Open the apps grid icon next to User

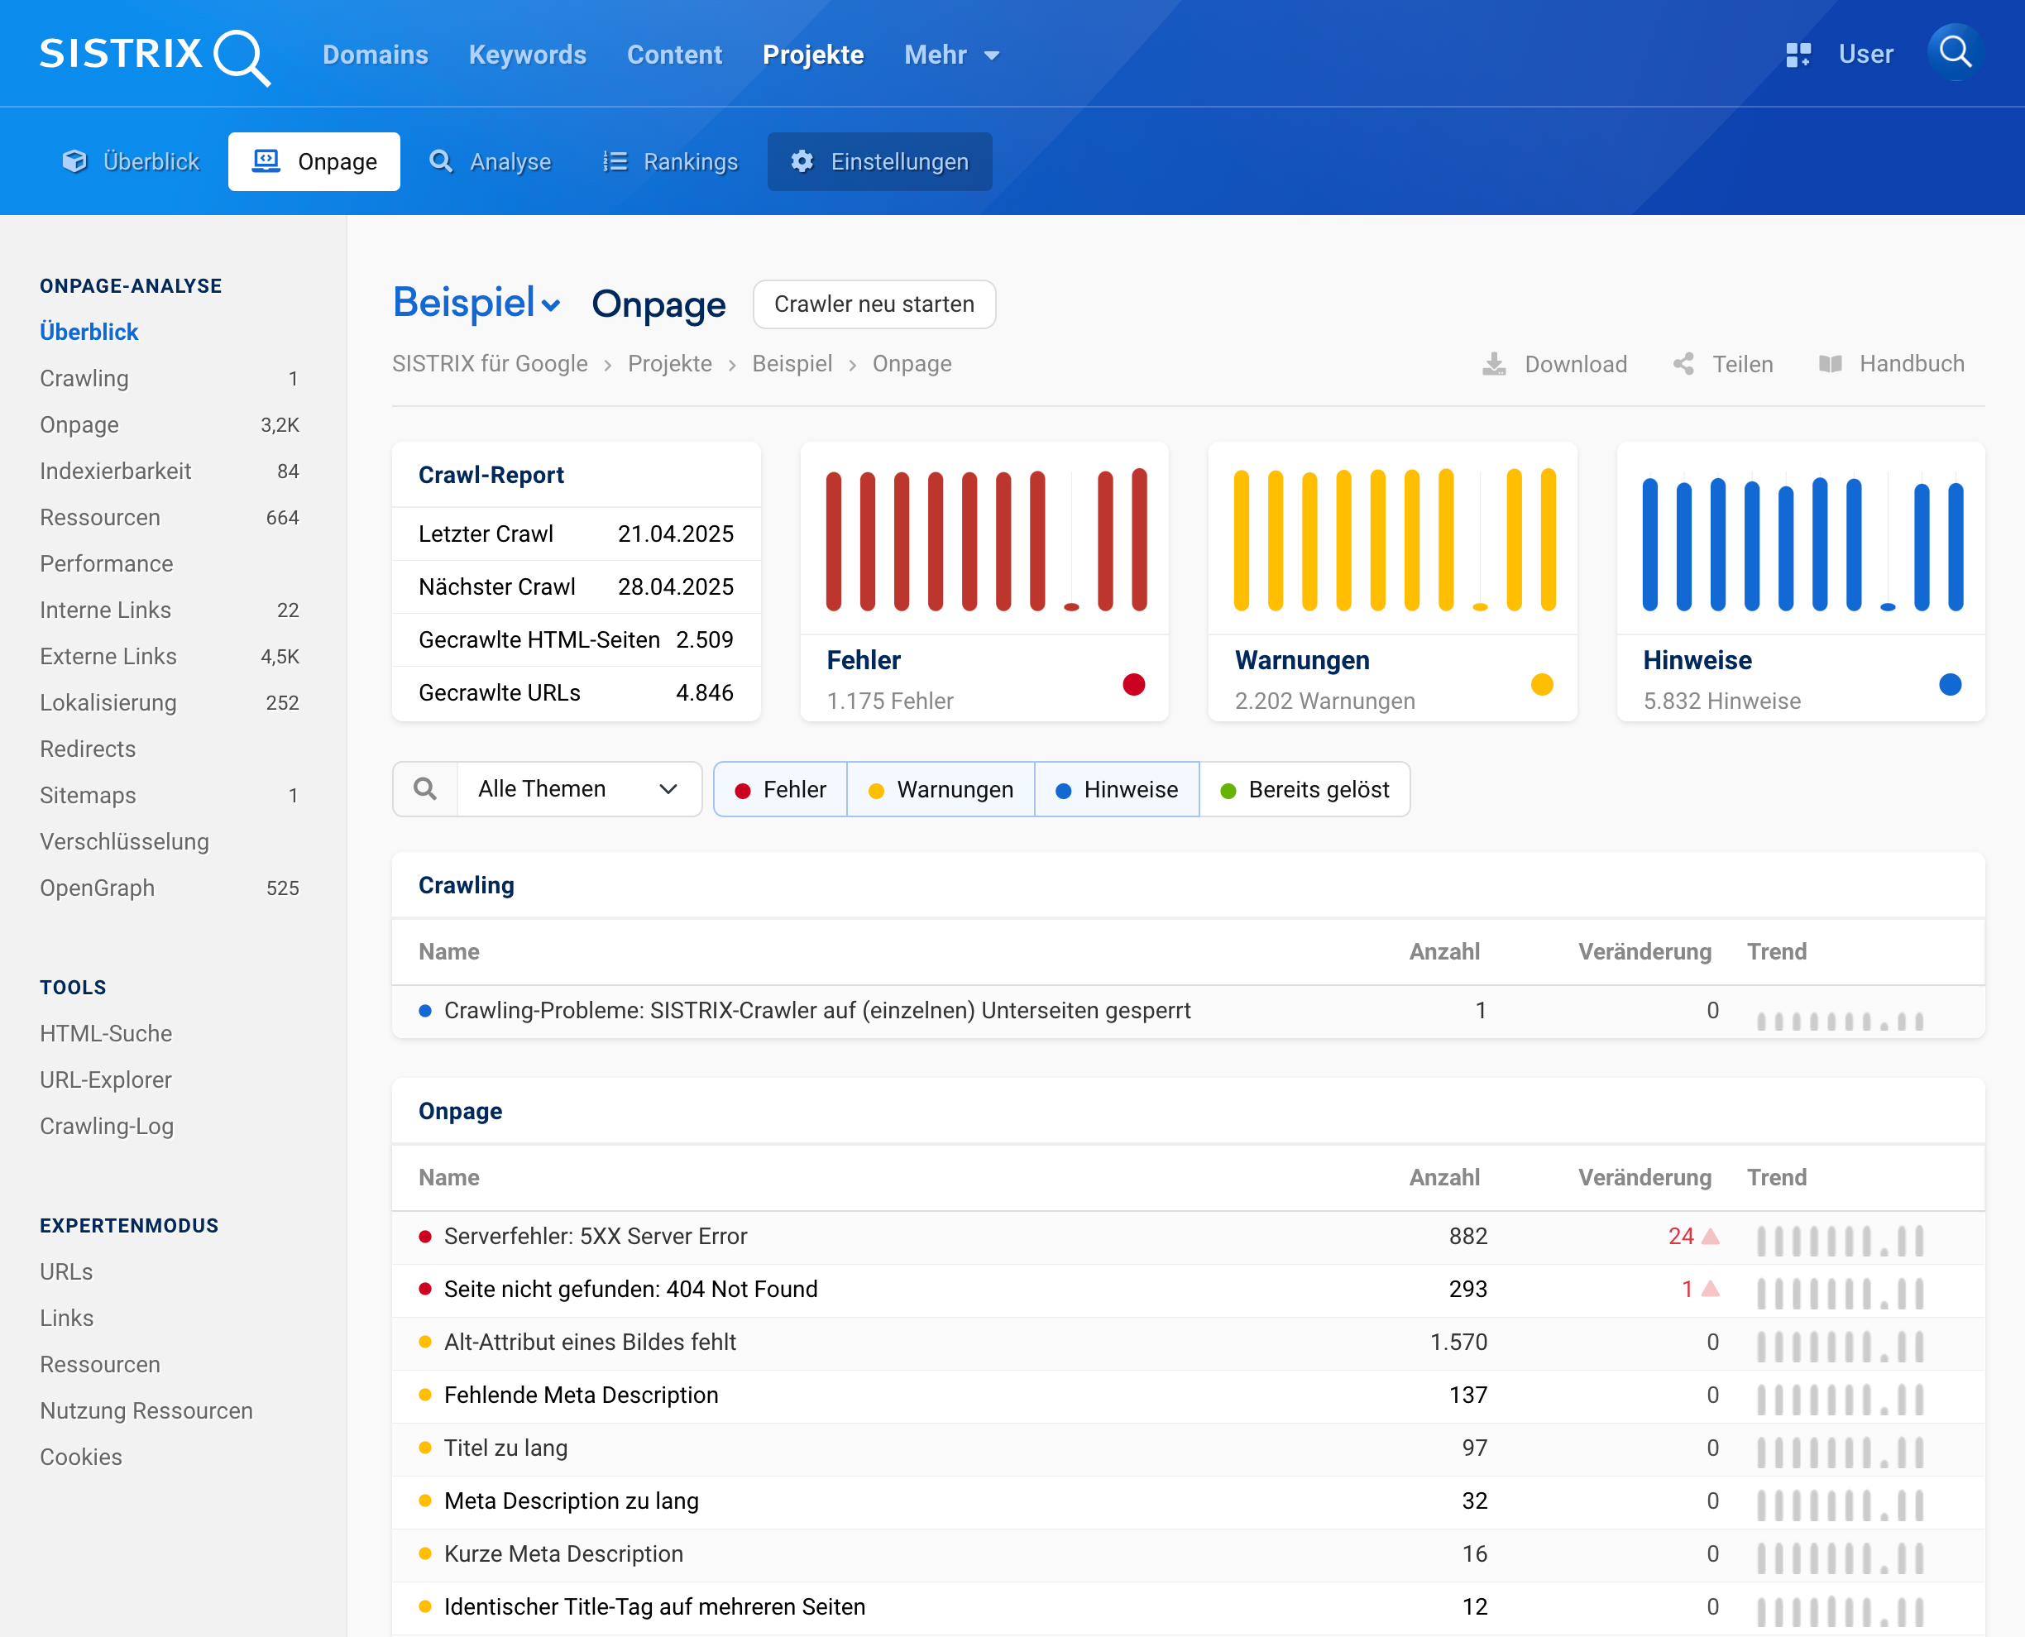pyautogui.click(x=1798, y=55)
